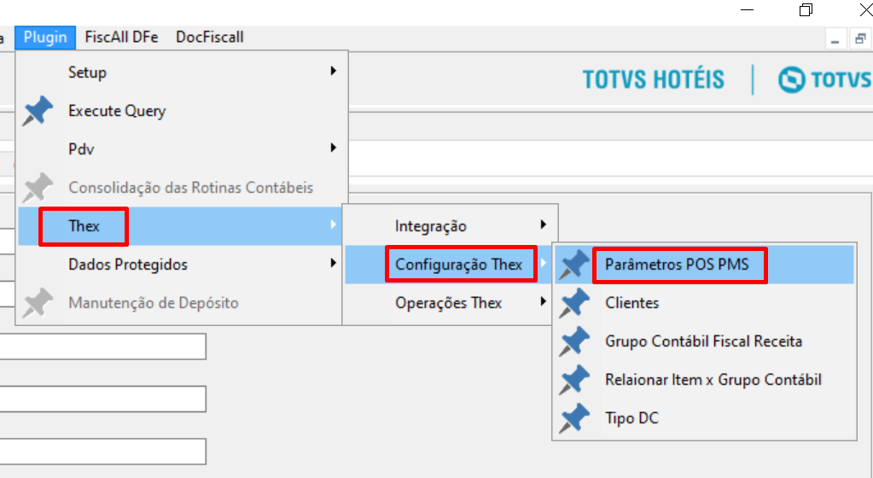Open the FiscAll DFe menu
Viewport: 873px width, 478px height.
point(121,38)
